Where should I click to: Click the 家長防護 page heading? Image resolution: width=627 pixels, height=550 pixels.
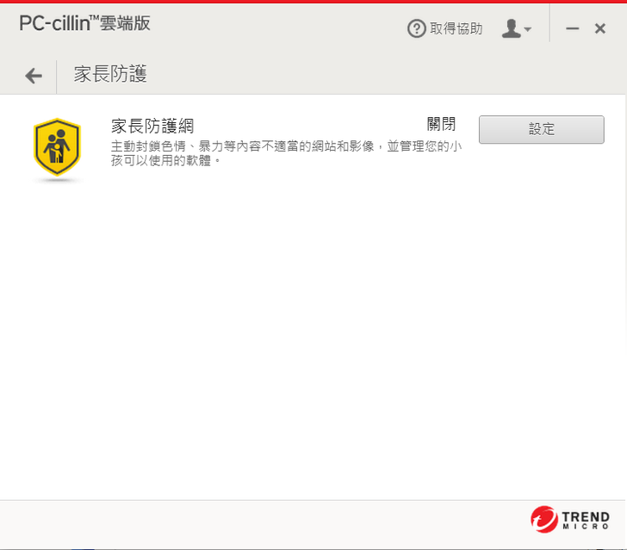(x=110, y=74)
